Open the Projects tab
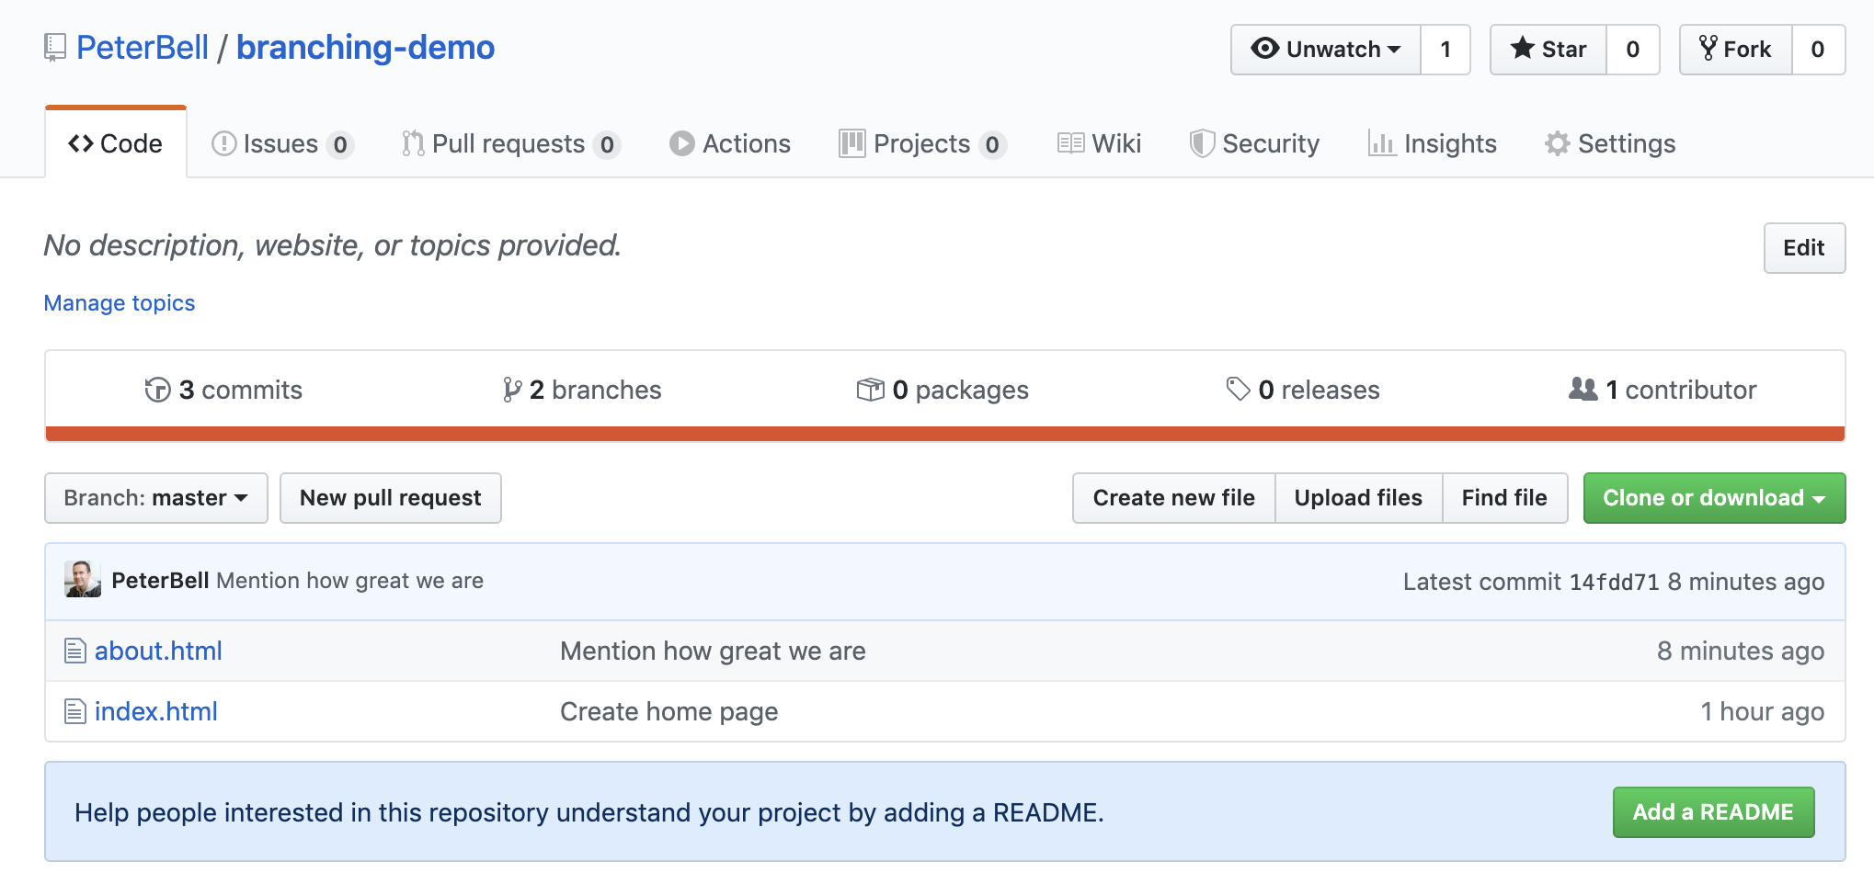The width and height of the screenshot is (1874, 884). coord(922,144)
